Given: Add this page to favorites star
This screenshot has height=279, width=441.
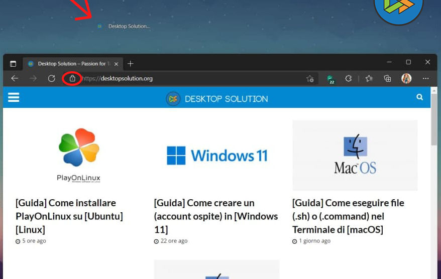Looking at the screenshot, I should coord(310,79).
